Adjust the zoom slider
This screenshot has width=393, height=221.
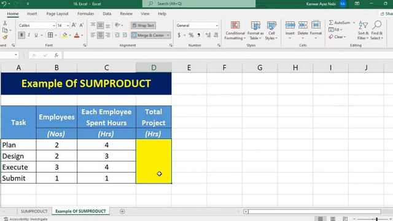[376, 219]
